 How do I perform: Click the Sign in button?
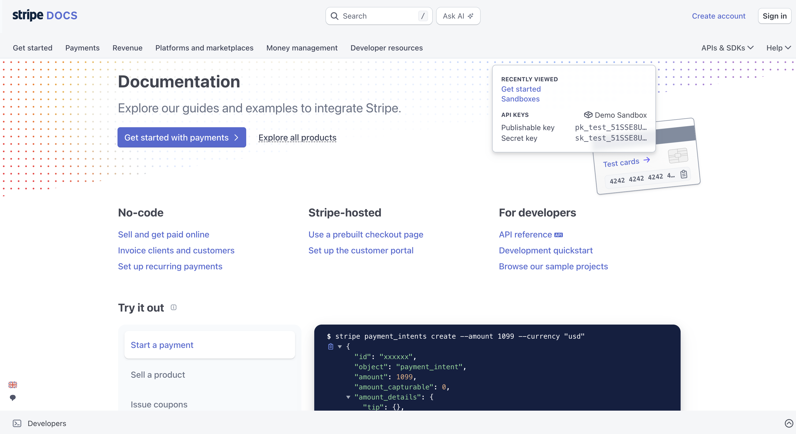[774, 16]
